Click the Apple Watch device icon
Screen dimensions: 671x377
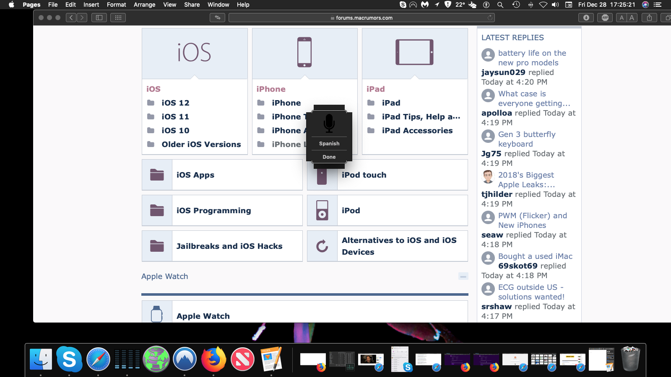click(157, 313)
